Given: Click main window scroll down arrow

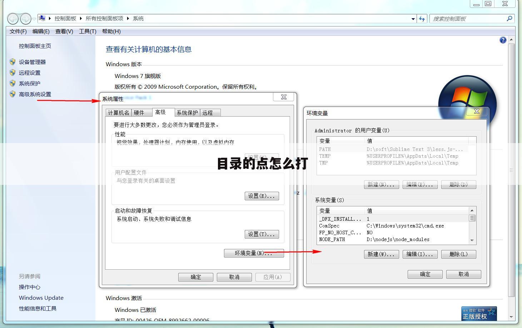Looking at the screenshot, I should pyautogui.click(x=511, y=317).
